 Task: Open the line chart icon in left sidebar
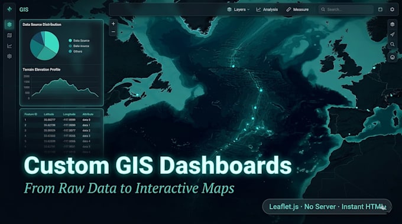pos(9,46)
